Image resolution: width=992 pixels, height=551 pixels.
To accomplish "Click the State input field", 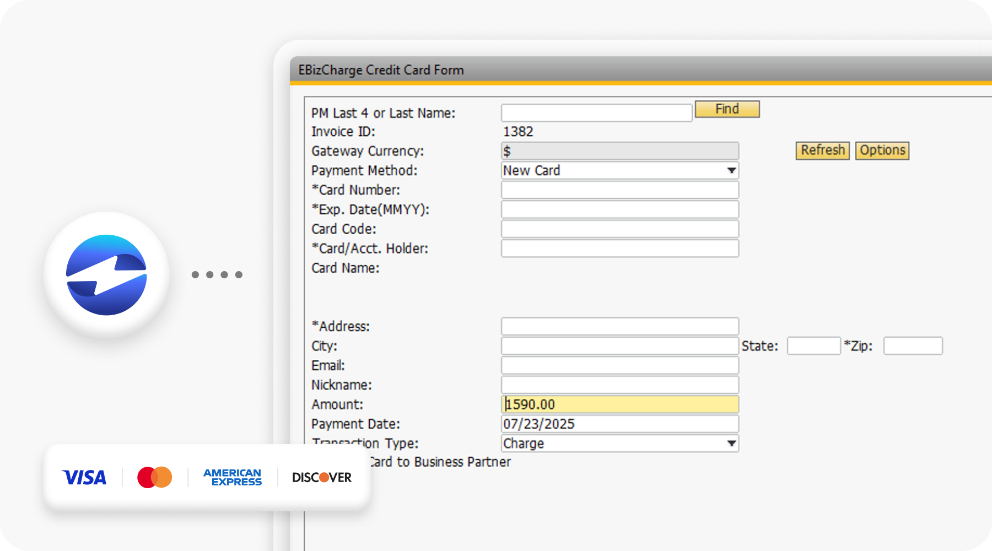I will click(814, 346).
